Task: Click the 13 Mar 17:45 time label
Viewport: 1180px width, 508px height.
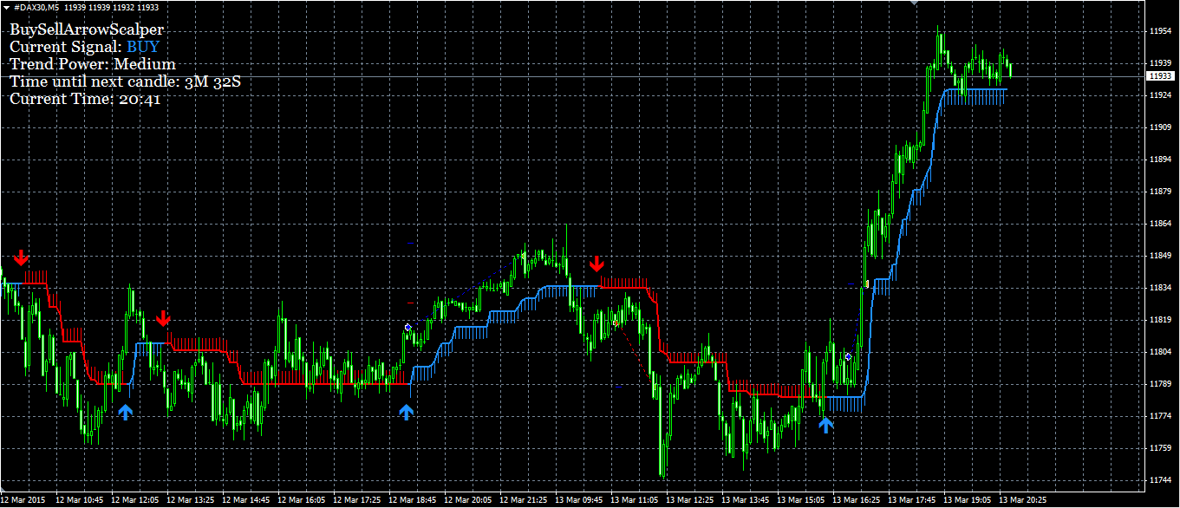Action: click(911, 500)
